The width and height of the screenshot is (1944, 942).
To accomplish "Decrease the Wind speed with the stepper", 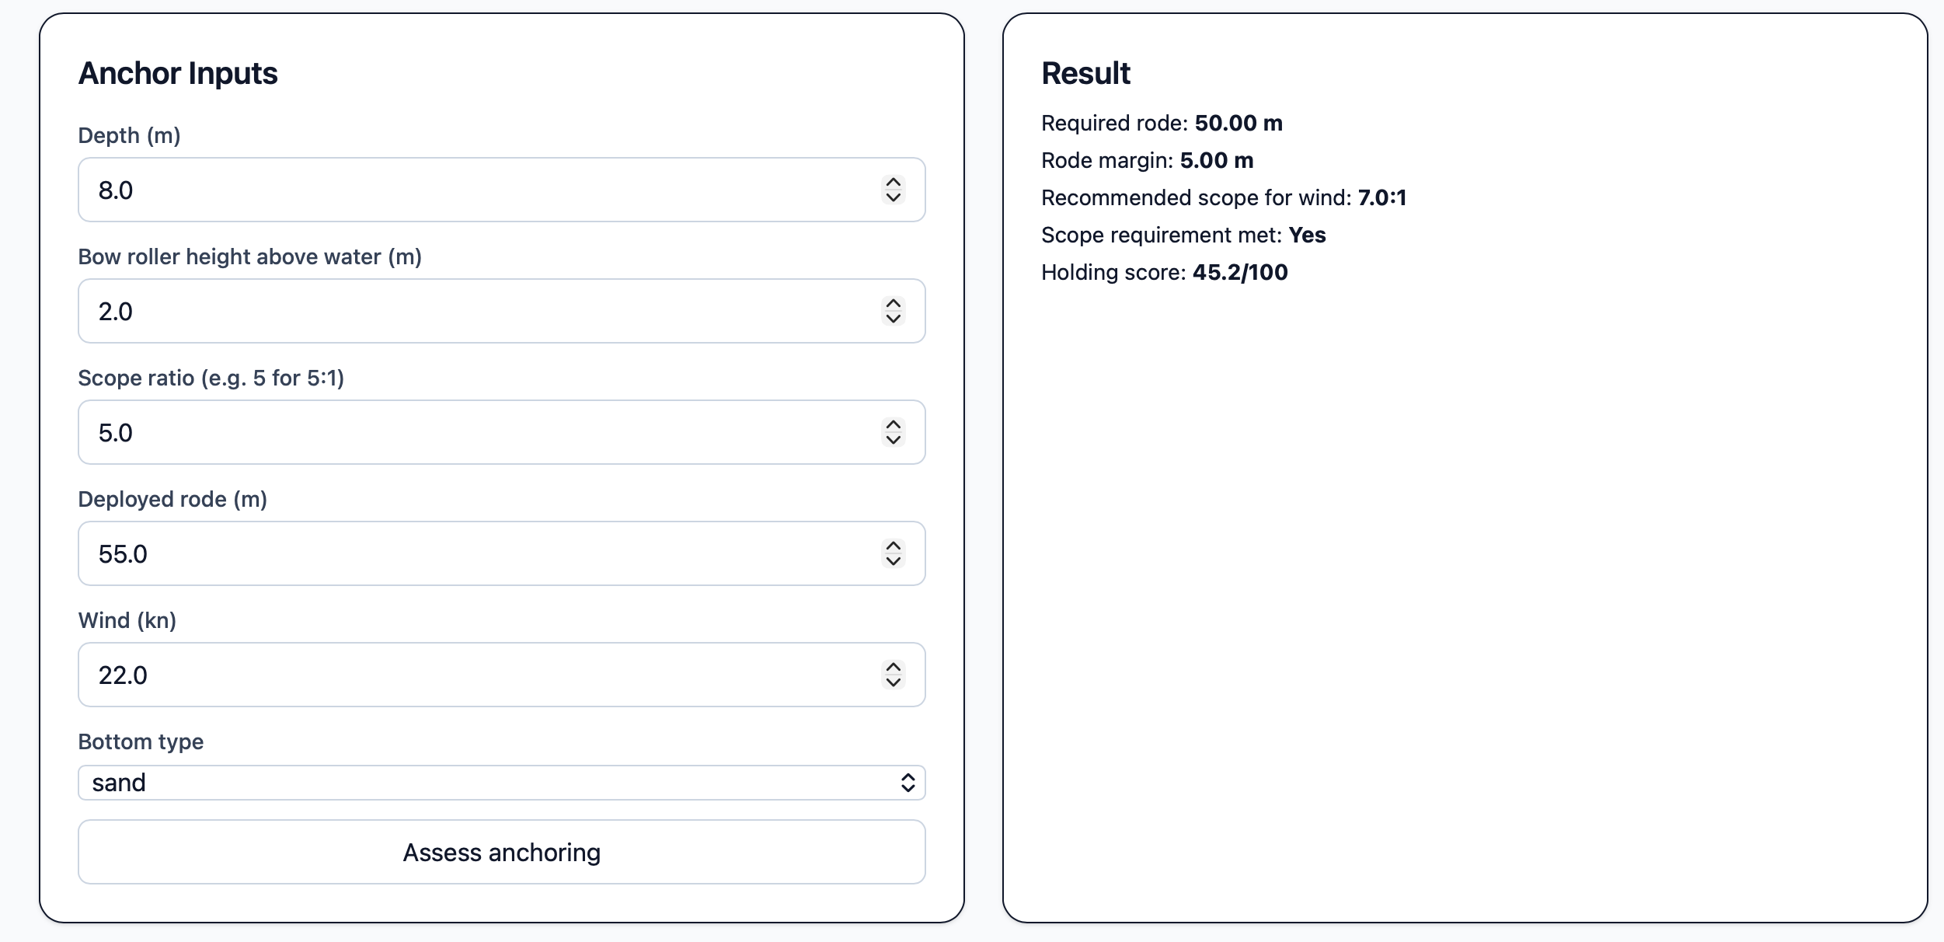I will [x=892, y=683].
